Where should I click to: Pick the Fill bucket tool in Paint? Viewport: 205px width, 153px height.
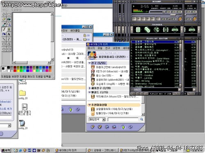tap(9, 19)
